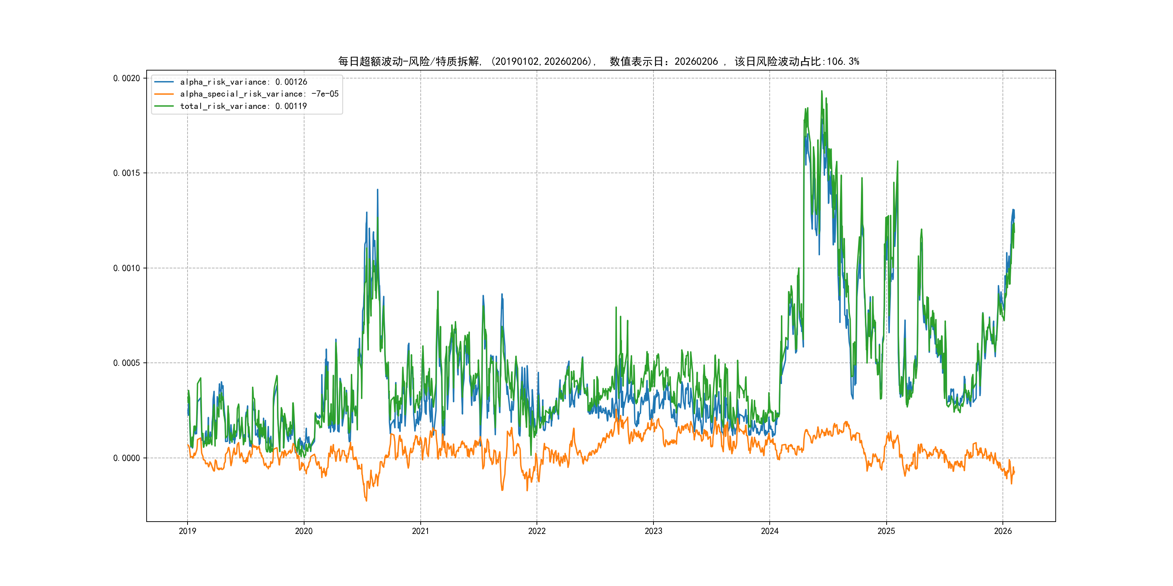1173x586 pixels.
Task: Click the 2026 x-axis tick label
Action: 1003,531
